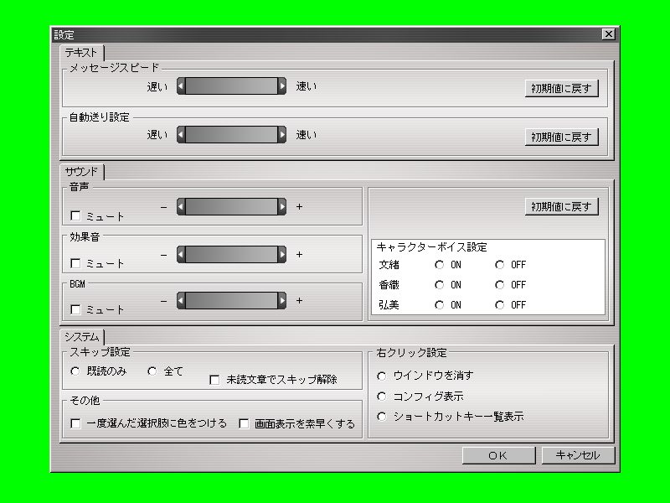Enable ミュート checkbox for 音声
The image size is (670, 503).
click(76, 217)
